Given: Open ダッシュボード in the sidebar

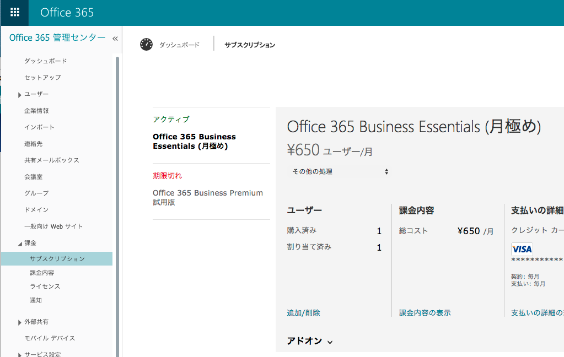Looking at the screenshot, I should point(45,61).
